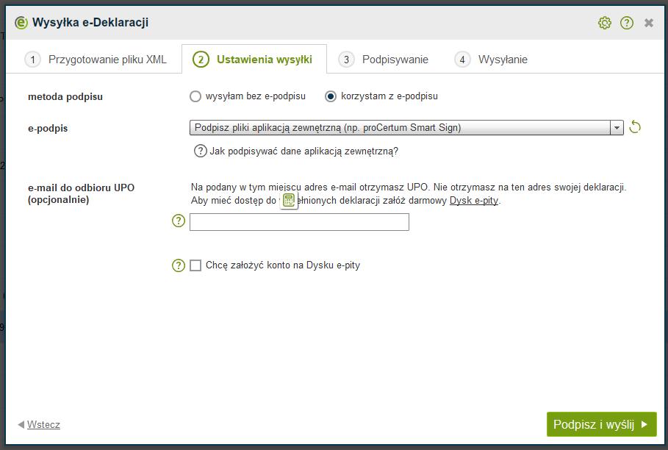Open the settings gear in title bar
This screenshot has height=450, width=668.
605,23
